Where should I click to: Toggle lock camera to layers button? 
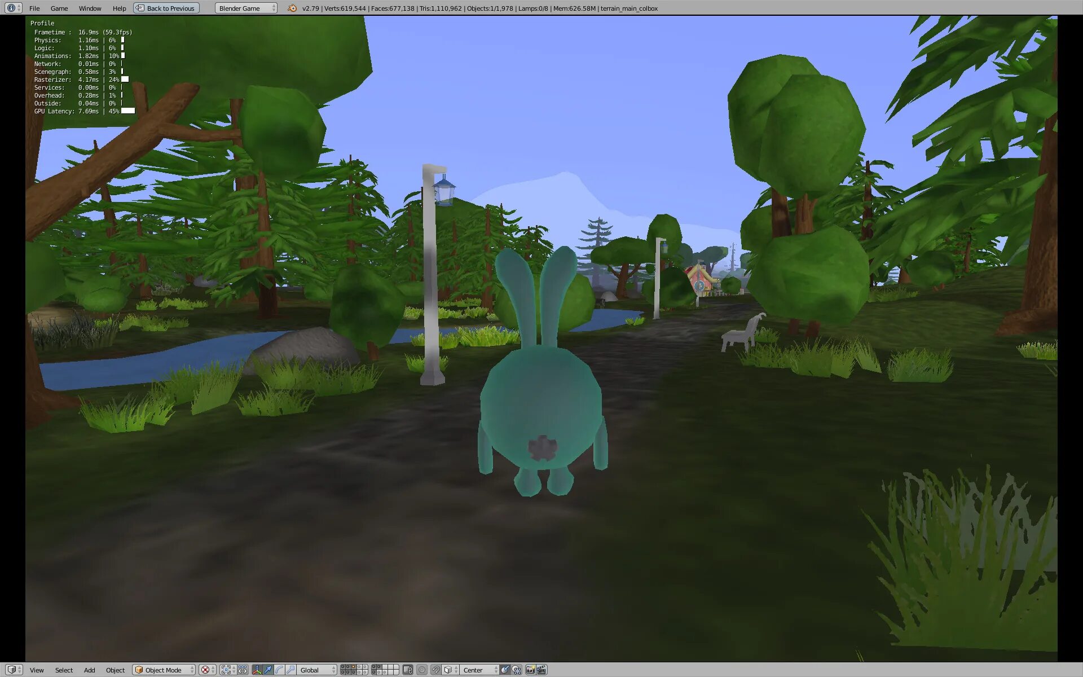[x=408, y=670]
